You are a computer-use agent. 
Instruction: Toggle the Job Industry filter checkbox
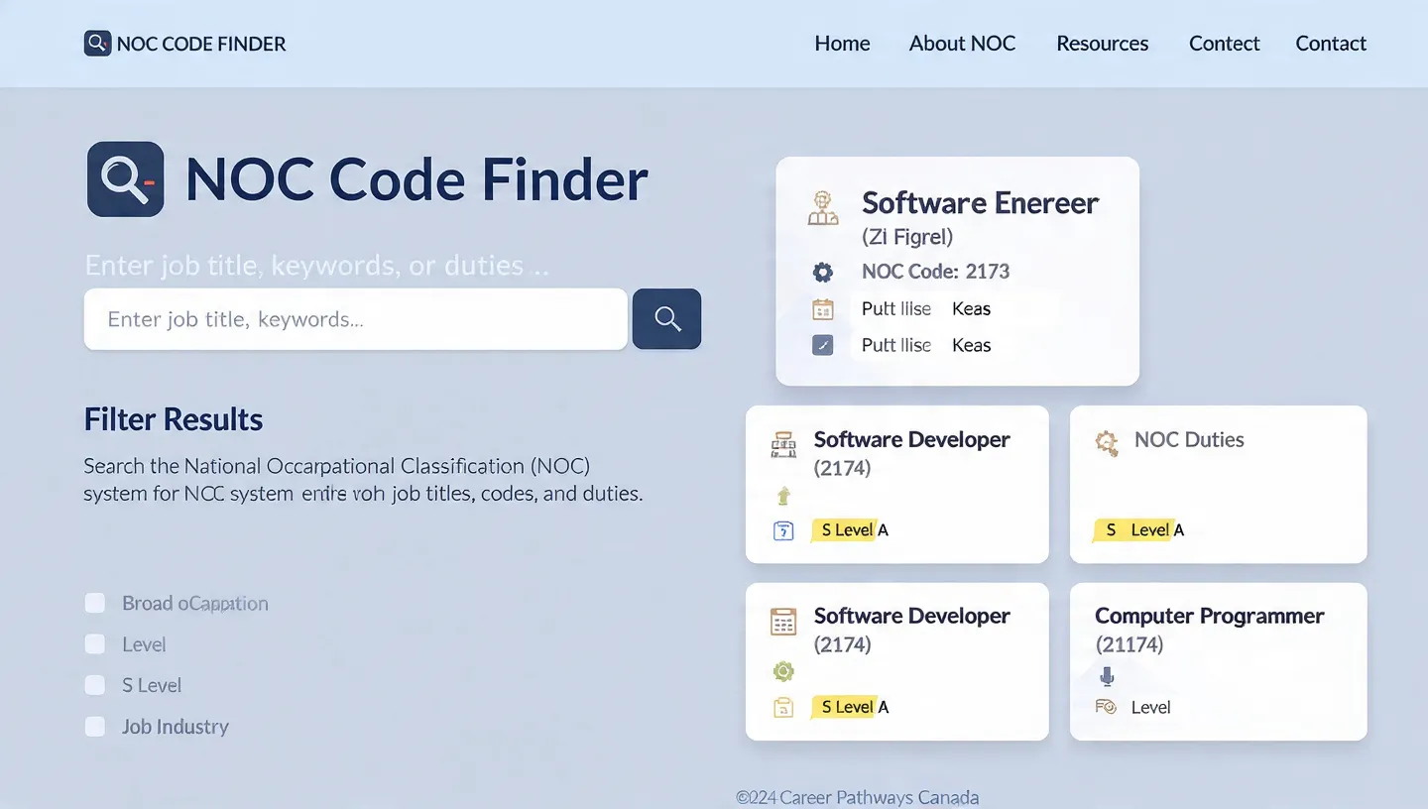95,727
